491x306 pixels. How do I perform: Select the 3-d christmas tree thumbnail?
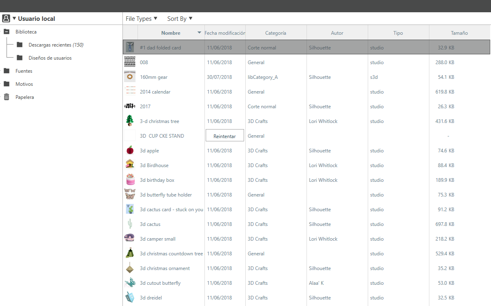[x=130, y=121]
